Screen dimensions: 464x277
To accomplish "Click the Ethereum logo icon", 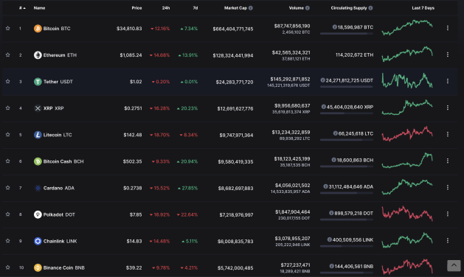I will pyautogui.click(x=38, y=55).
